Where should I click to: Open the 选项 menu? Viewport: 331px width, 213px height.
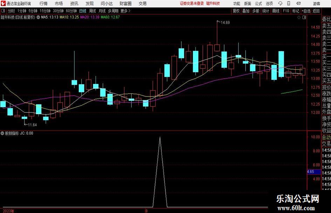click(269, 3)
